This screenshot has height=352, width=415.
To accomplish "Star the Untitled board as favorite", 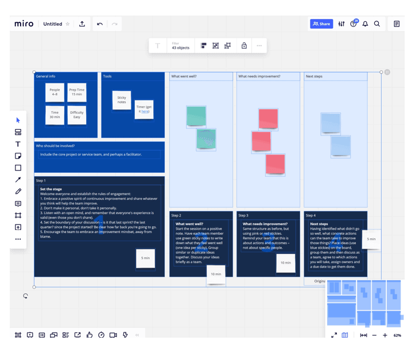I will point(68,24).
